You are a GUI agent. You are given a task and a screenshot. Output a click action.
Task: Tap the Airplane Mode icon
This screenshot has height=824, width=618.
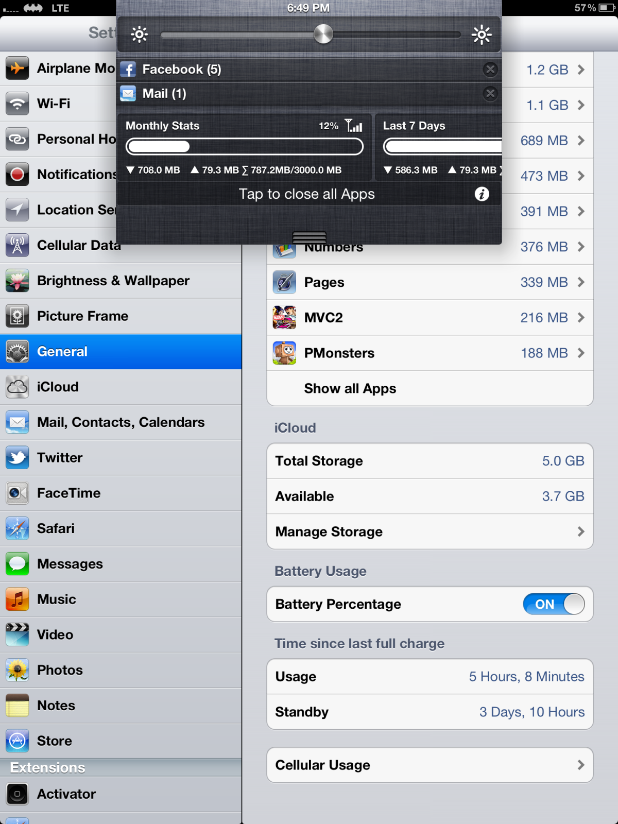[x=18, y=68]
